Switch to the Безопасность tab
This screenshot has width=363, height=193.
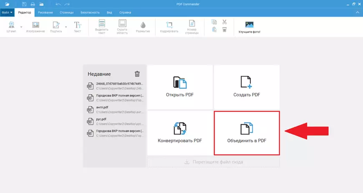point(90,13)
